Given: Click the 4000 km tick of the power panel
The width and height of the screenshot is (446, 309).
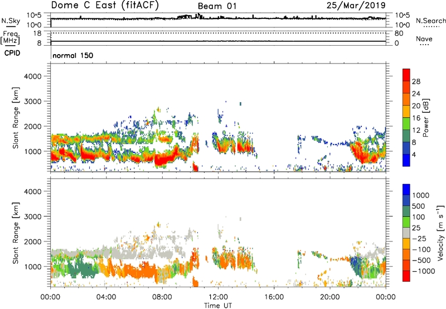Looking at the screenshot, I should click(x=32, y=76).
